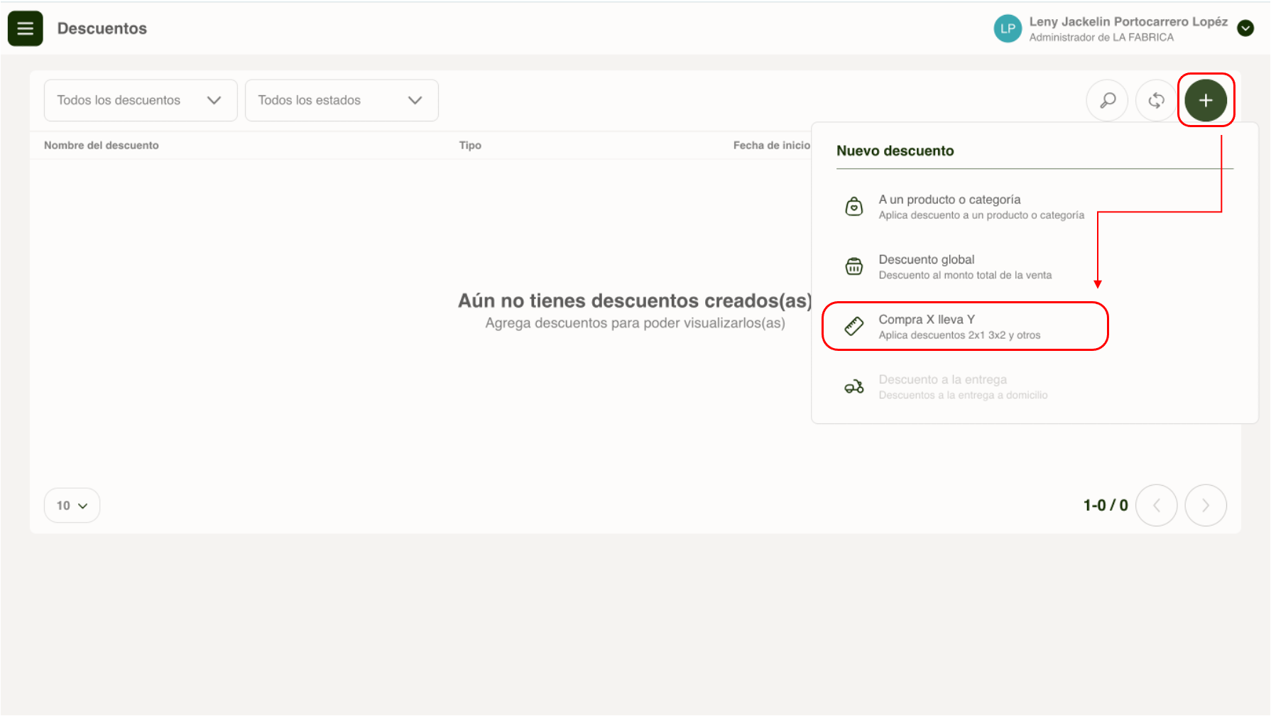Click the plus button to add discount

pos(1206,100)
